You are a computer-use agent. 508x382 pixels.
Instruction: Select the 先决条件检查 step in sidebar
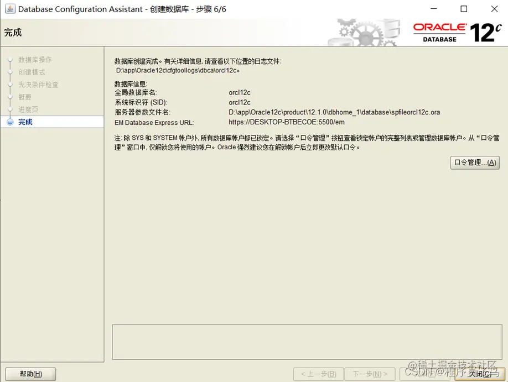pos(38,85)
